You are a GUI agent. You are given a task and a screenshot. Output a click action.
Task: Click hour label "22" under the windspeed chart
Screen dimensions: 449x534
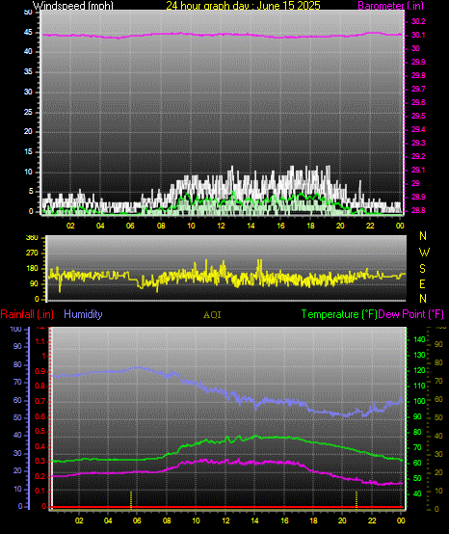click(x=370, y=226)
